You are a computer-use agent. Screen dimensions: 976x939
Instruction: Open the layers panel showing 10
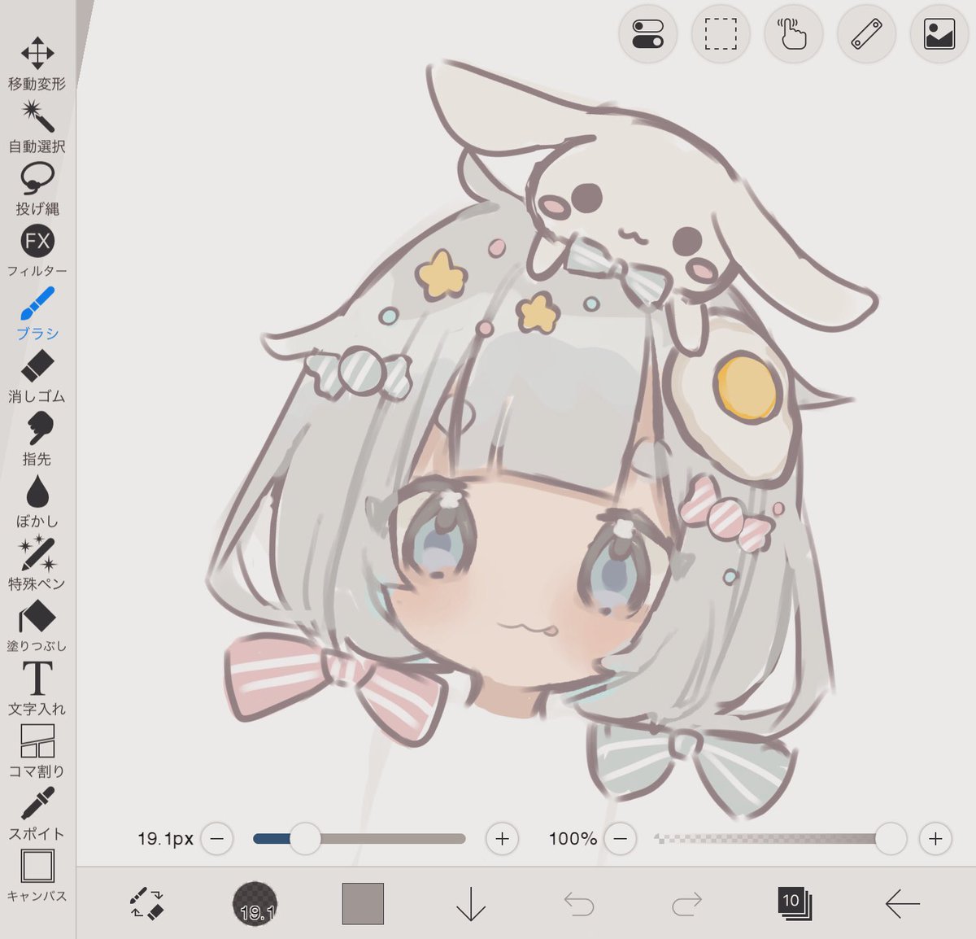point(795,903)
